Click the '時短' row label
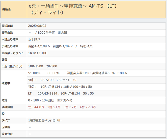The image size is (167, 139). pos(4,100)
